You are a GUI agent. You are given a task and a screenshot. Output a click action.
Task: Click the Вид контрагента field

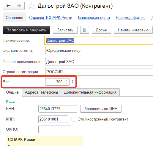pos(99,51)
